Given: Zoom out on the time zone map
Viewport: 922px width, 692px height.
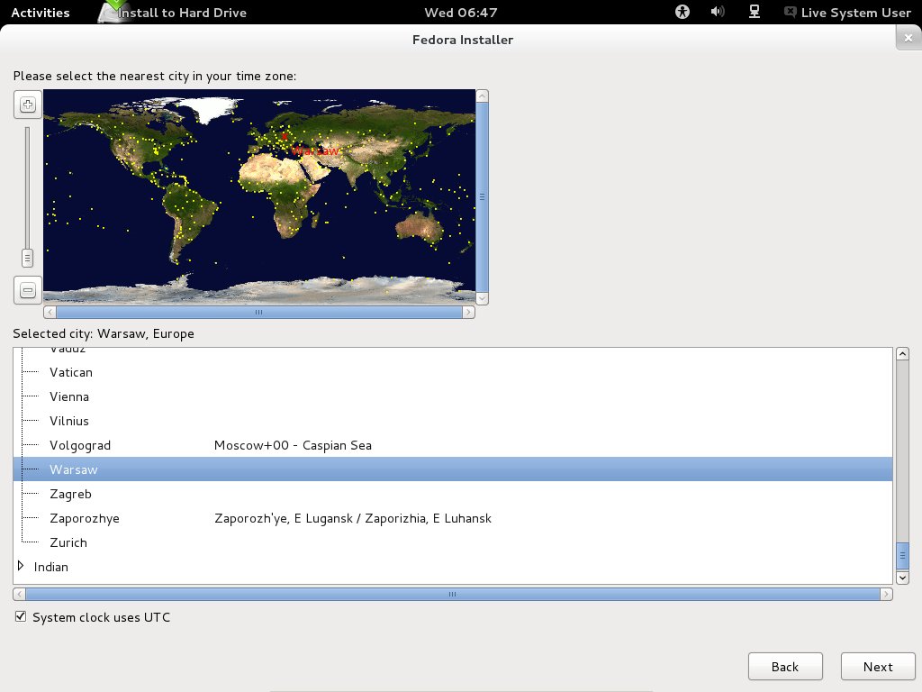Looking at the screenshot, I should 28,290.
